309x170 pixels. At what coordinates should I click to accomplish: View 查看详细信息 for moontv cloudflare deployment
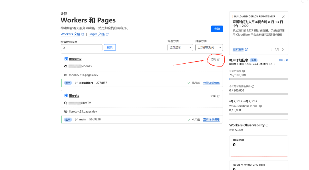[x=211, y=83]
